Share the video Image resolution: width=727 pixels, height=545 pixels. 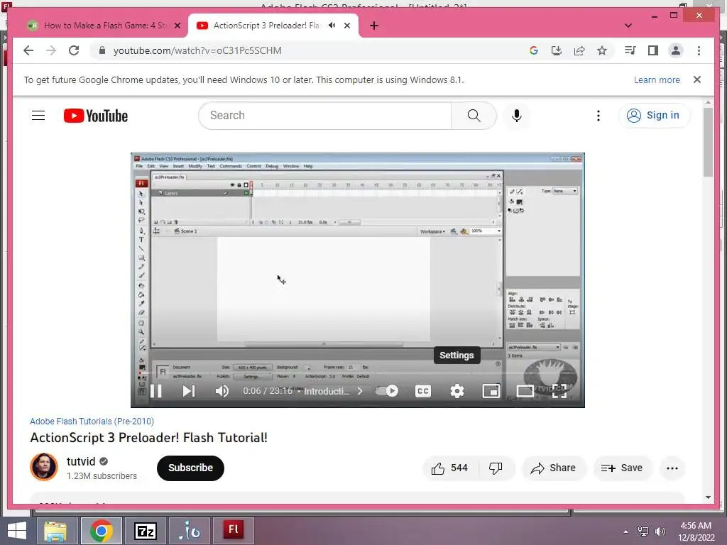pyautogui.click(x=554, y=468)
